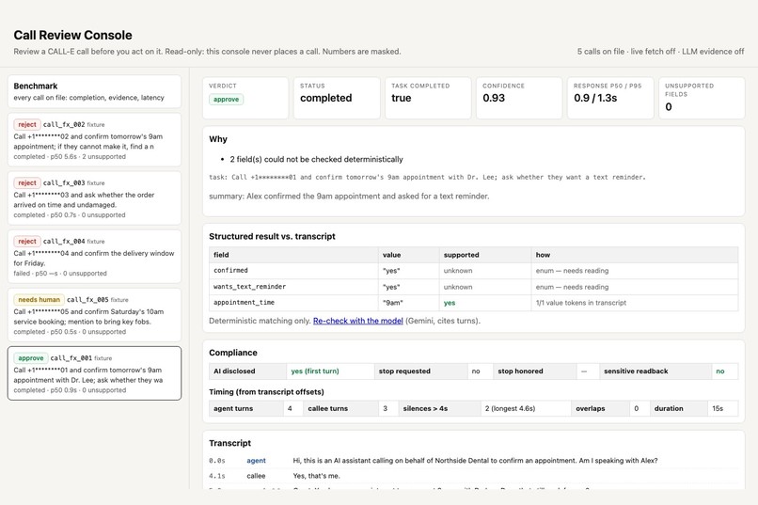Click the 'wants_text_reminder' field cell

click(293, 287)
